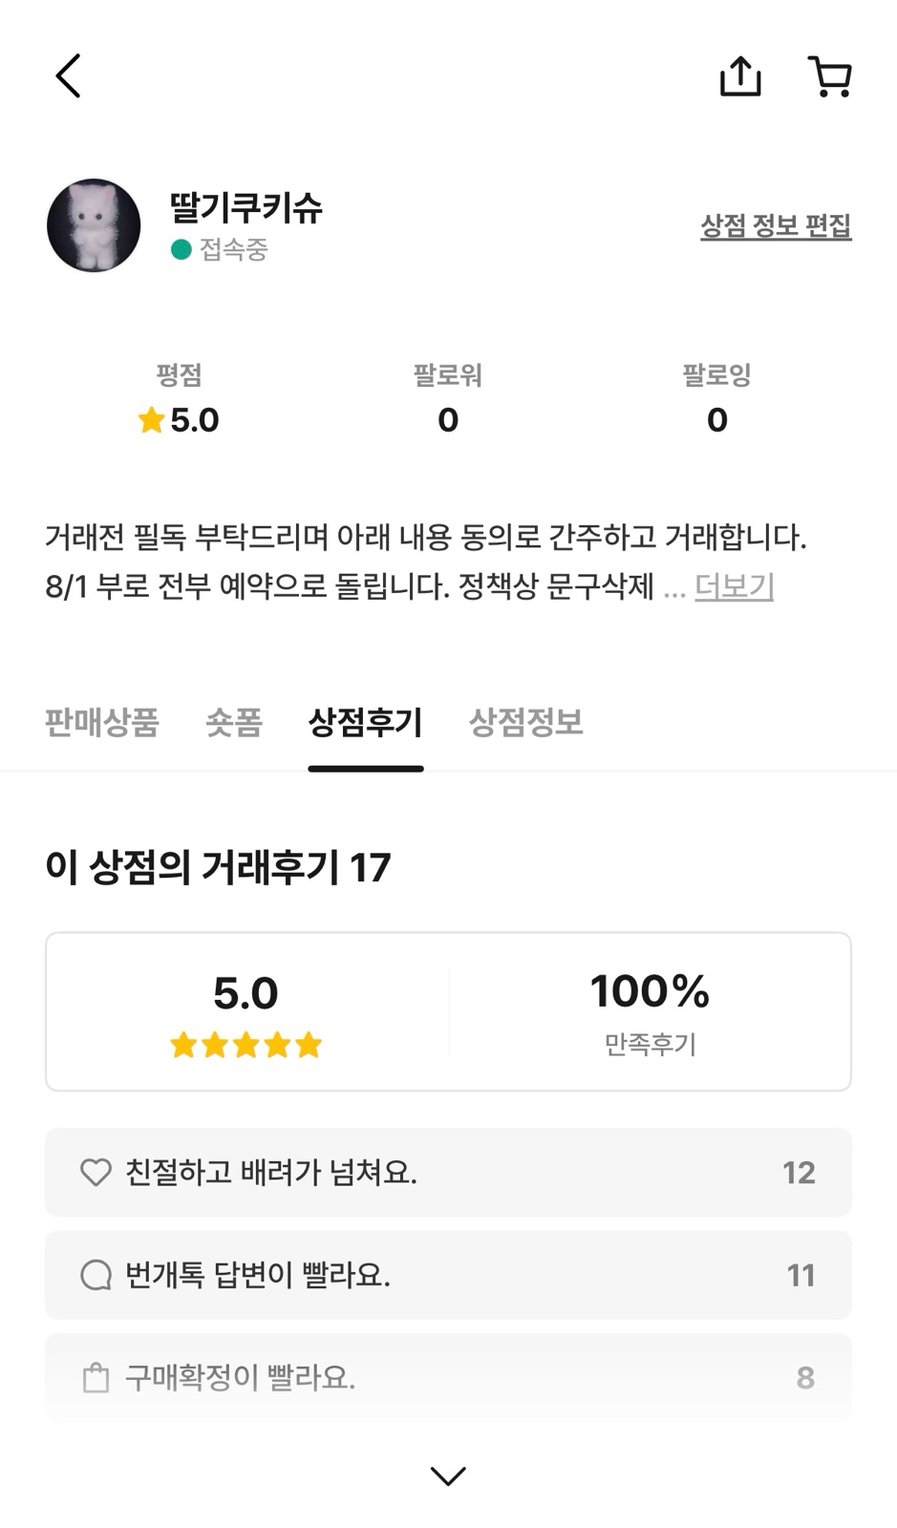Image resolution: width=897 pixels, height=1528 pixels.
Task: Open the 상점정보 tab
Action: pyautogui.click(x=525, y=722)
